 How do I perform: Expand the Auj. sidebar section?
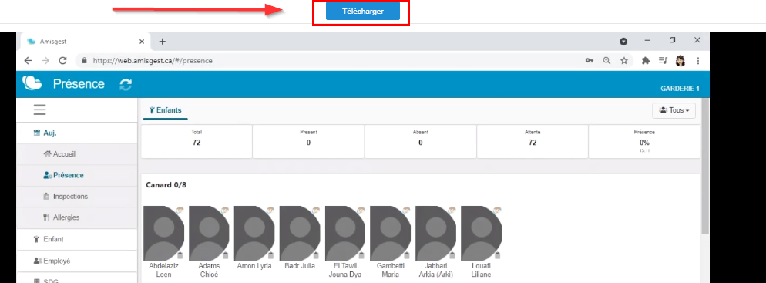(77, 133)
